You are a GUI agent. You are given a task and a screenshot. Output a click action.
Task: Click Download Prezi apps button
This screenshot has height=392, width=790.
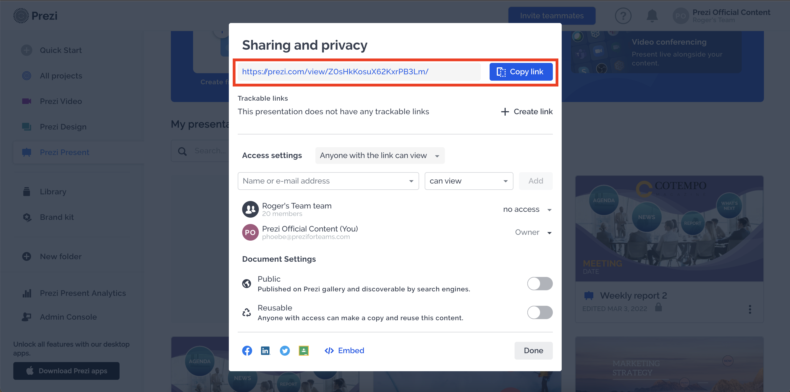tap(66, 371)
